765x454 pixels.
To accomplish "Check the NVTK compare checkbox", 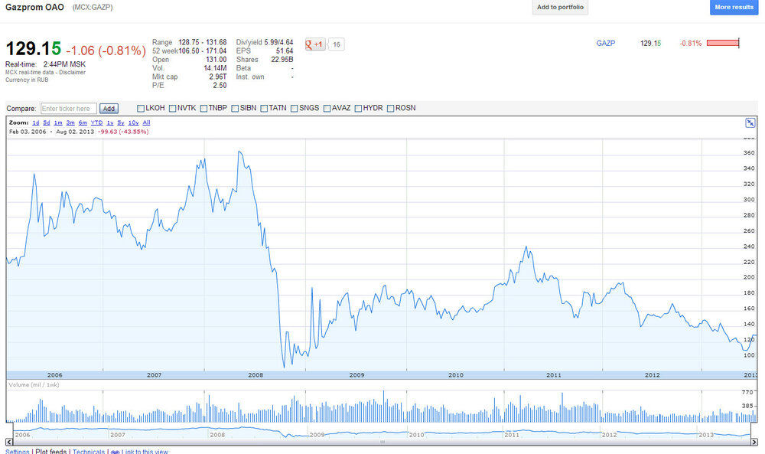I will point(172,109).
